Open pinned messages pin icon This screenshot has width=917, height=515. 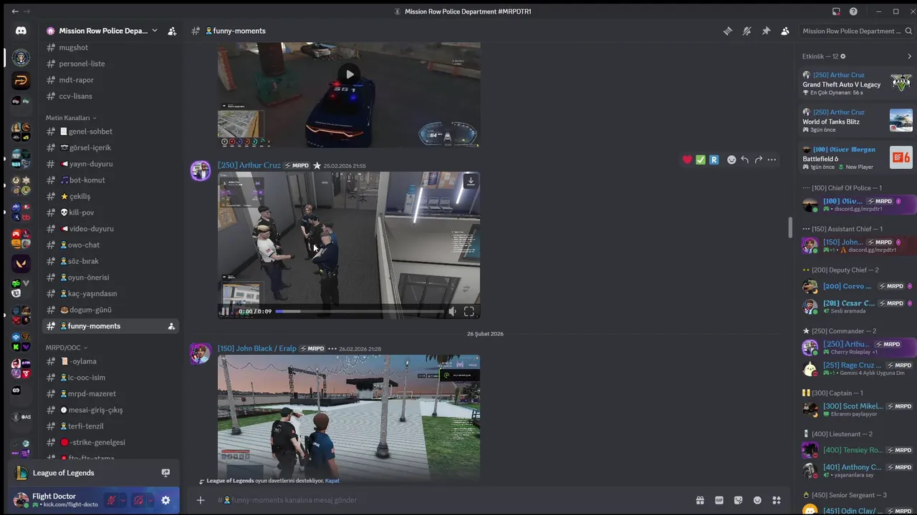(x=766, y=31)
